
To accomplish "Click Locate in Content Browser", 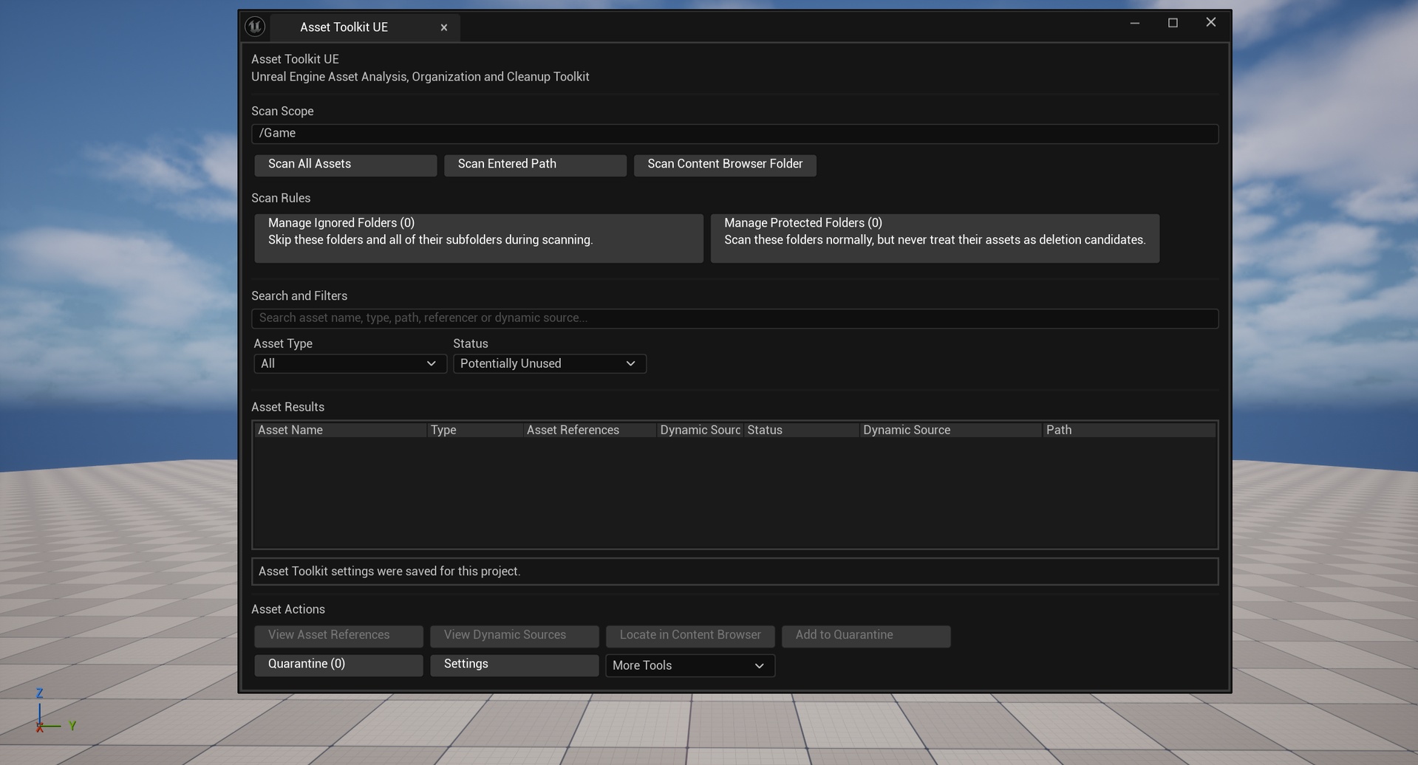I will pyautogui.click(x=690, y=636).
